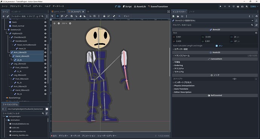Click the instantiate child scene link icon
Screen dimensions: 260x139
pyautogui.click(x=8, y=17)
